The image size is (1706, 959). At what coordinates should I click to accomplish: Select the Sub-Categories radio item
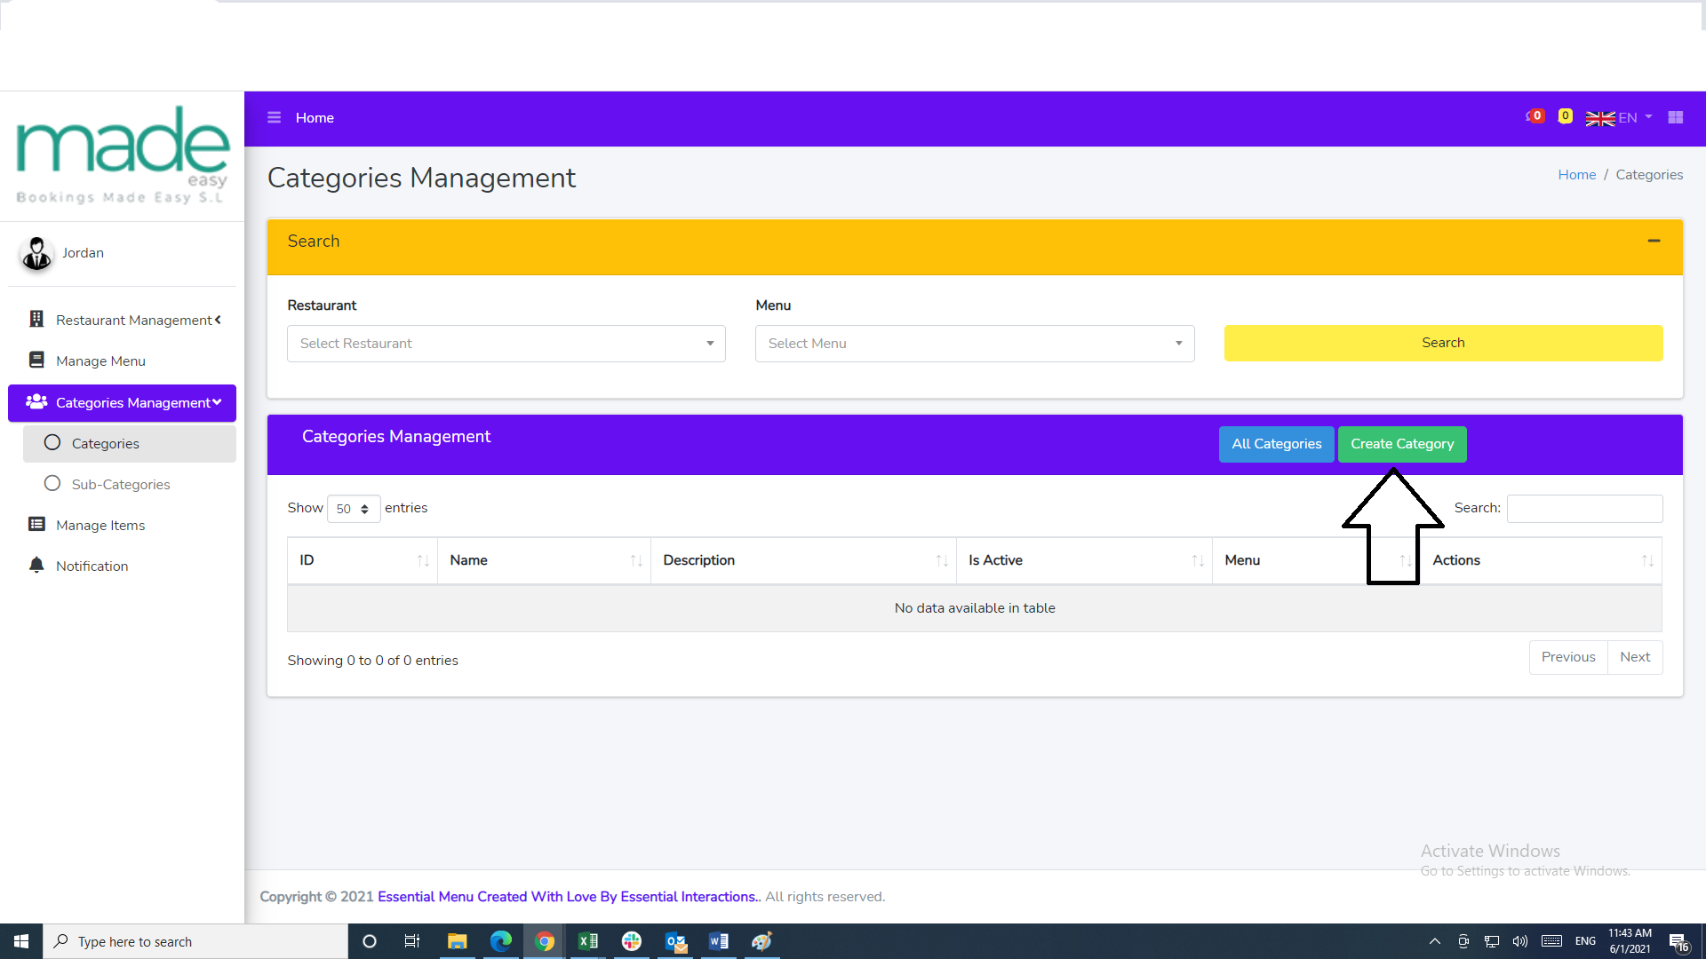coord(130,484)
